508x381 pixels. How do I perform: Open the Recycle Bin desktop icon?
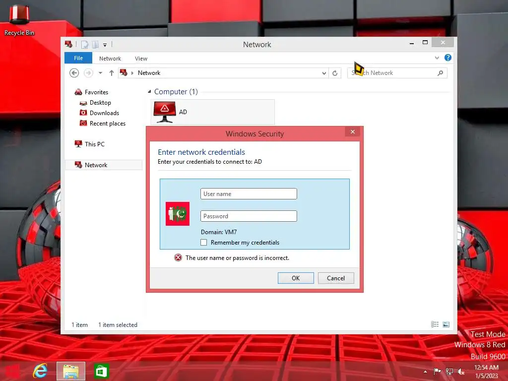[19, 20]
